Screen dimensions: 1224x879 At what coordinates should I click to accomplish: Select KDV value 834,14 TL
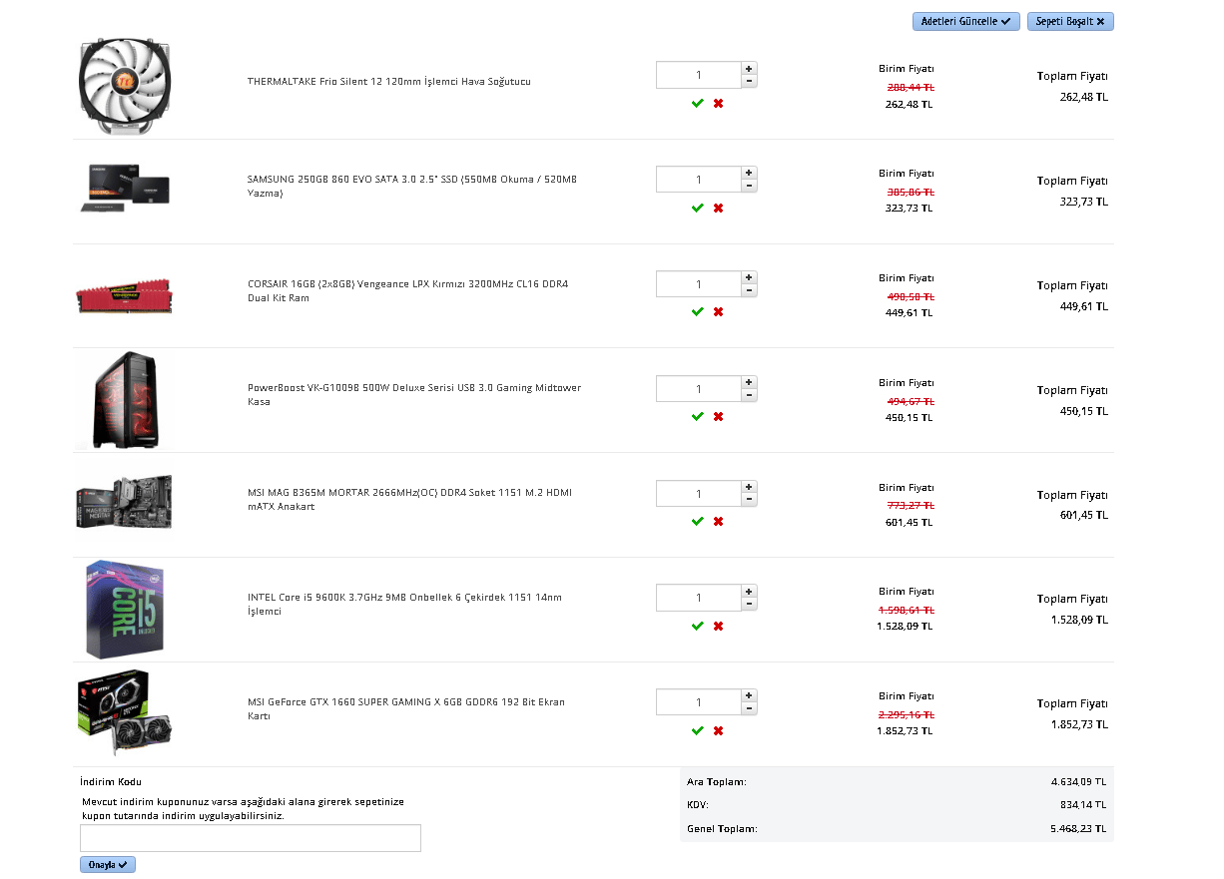1083,804
